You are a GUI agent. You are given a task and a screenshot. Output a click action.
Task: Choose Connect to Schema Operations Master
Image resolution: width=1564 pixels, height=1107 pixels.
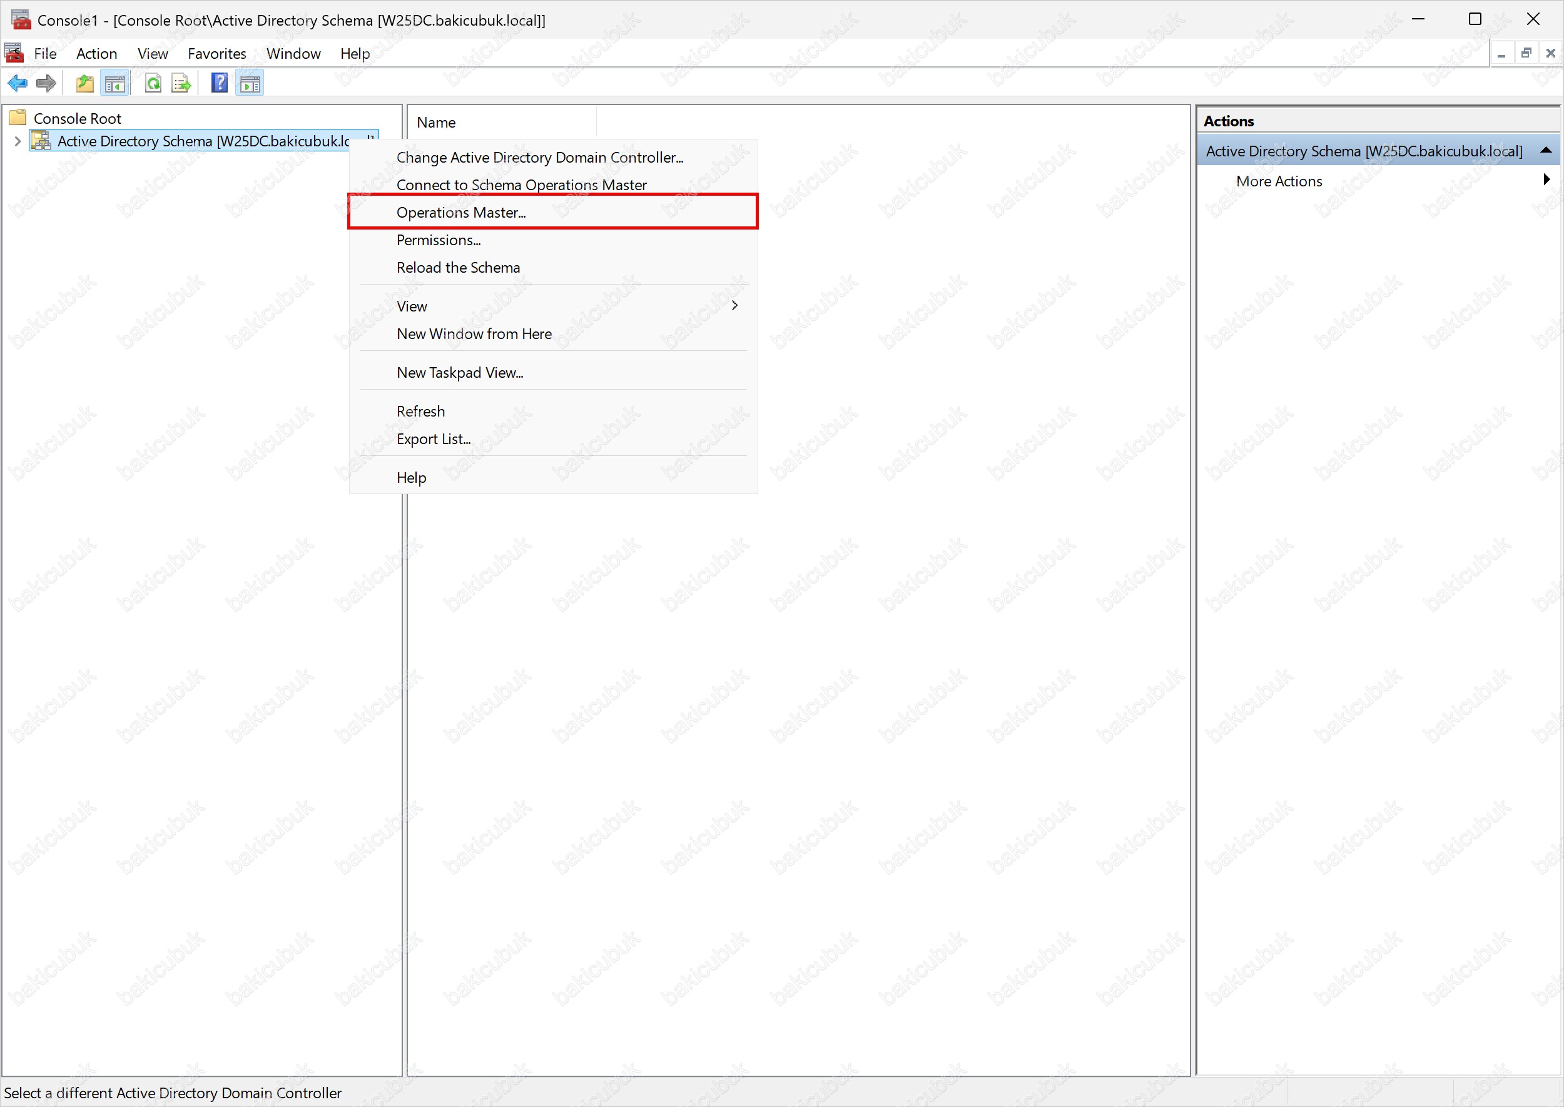tap(553, 184)
